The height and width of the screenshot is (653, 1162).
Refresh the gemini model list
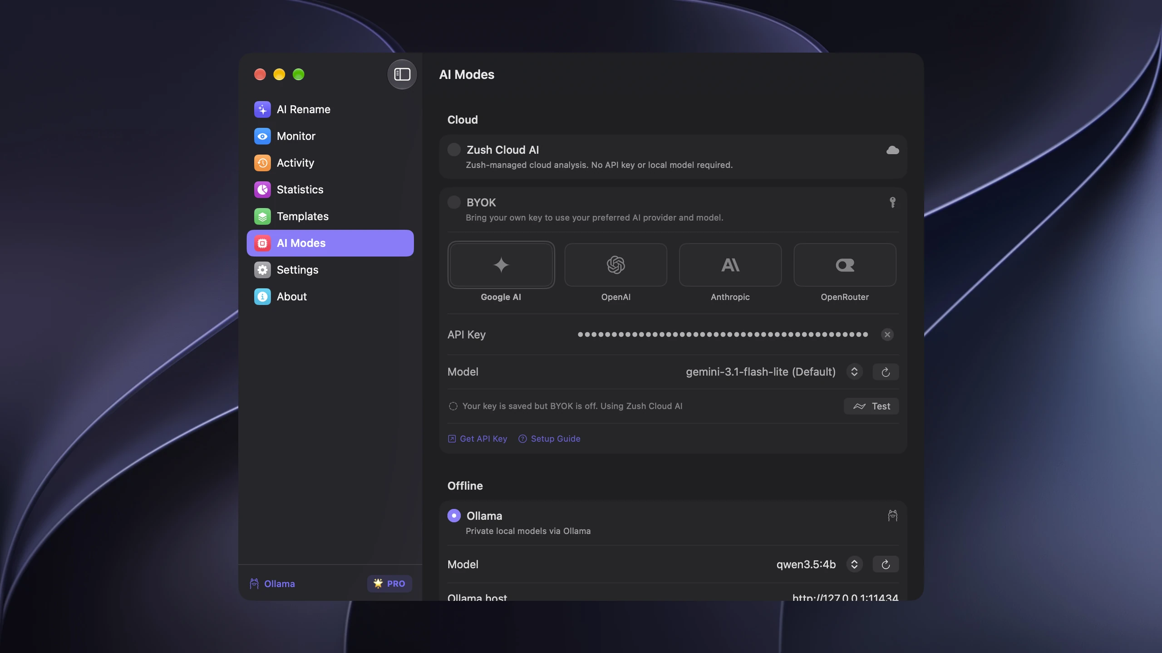tap(885, 372)
